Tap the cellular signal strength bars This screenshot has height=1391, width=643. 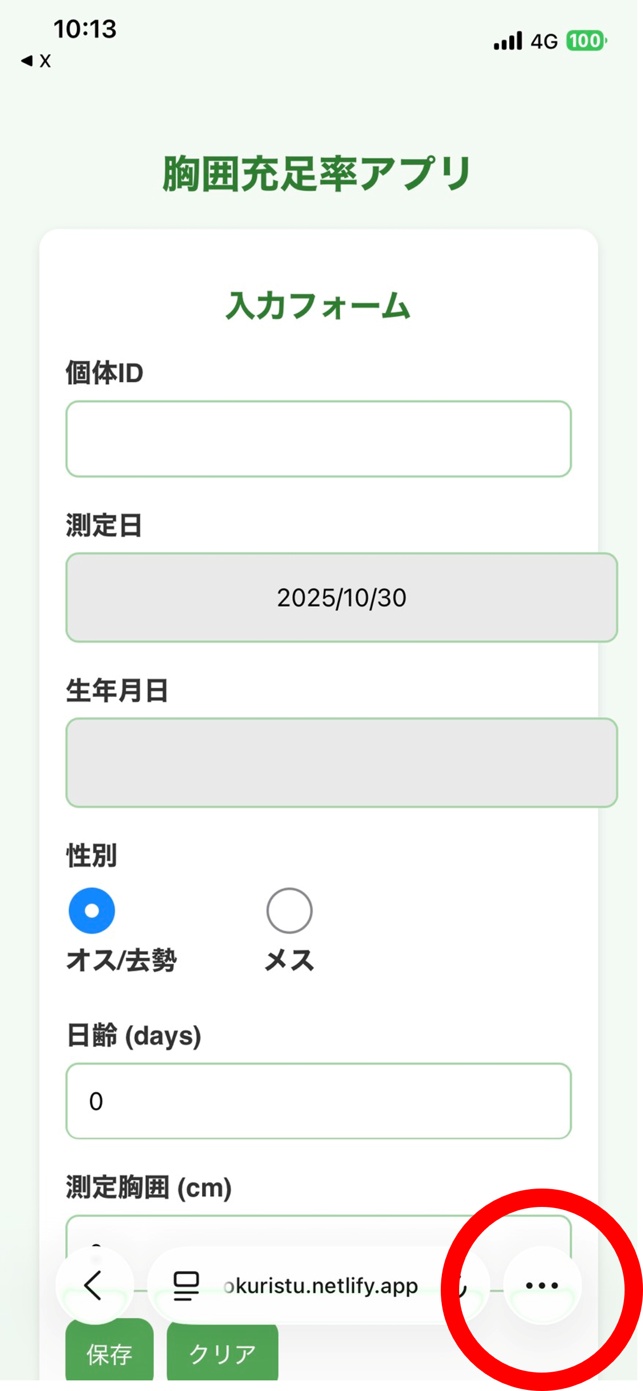[x=508, y=41]
